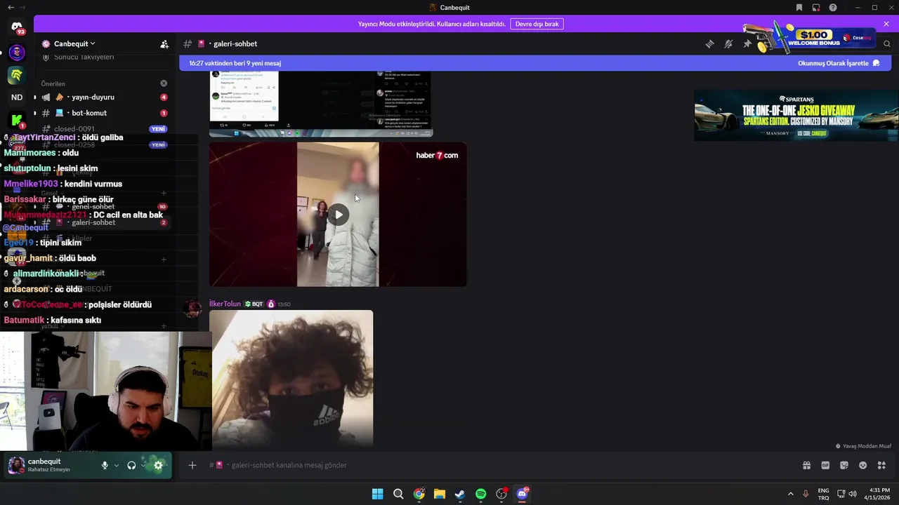Viewport: 899px width, 505px height.
Task: Open the taskbar volume icon
Action: coord(853,494)
